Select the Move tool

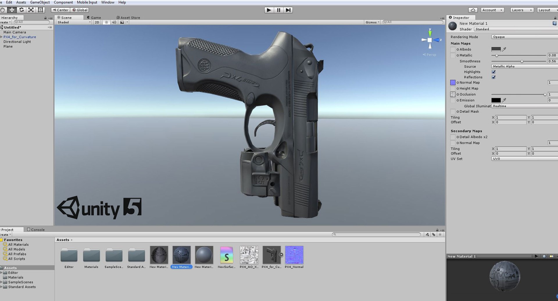12,10
